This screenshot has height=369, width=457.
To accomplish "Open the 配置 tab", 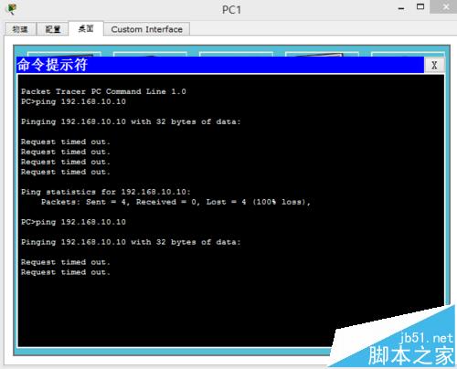I will [53, 29].
